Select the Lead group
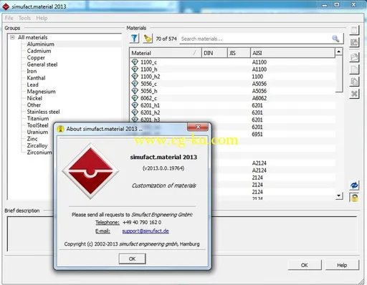Screen dimensions: 367x285 tap(32, 84)
